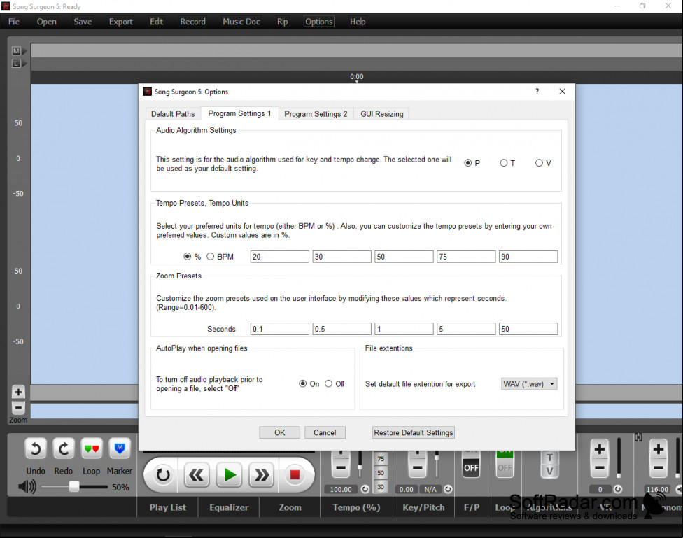Increase VR value with plus button

pyautogui.click(x=599, y=448)
